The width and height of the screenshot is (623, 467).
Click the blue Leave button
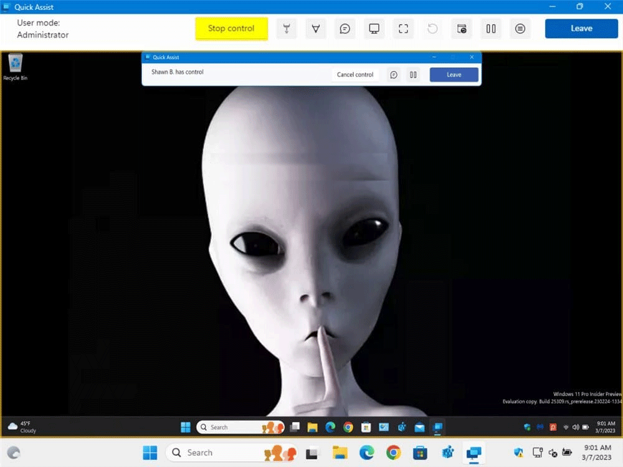pyautogui.click(x=581, y=28)
